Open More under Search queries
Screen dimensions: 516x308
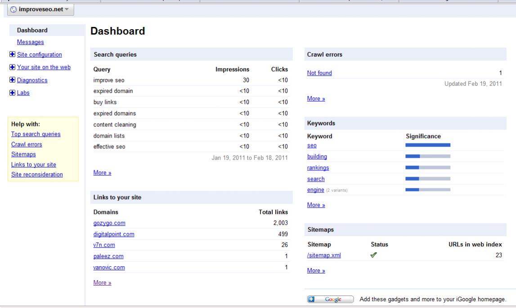pyautogui.click(x=102, y=173)
